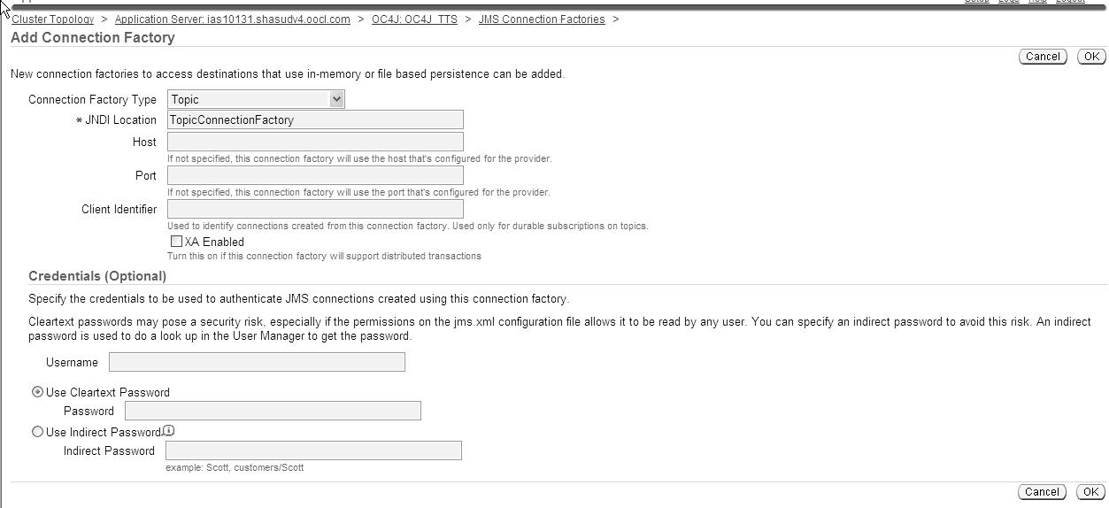This screenshot has width=1109, height=508.
Task: Open the Connection Factory Type dropdown
Action: (x=256, y=99)
